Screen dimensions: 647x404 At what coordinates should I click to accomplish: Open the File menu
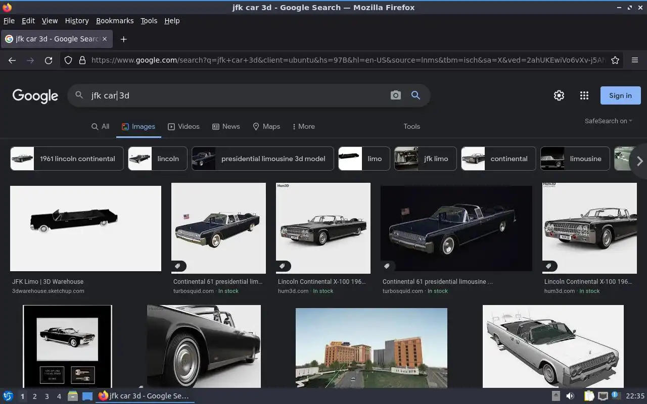coord(9,21)
